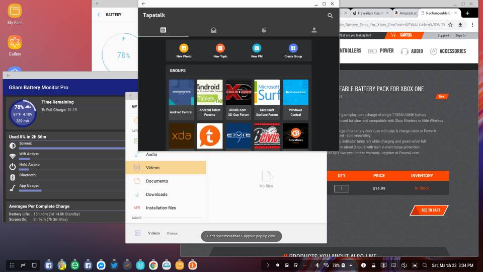Expand quick settings up arrow
The height and width of the screenshot is (272, 483).
[x=351, y=265]
